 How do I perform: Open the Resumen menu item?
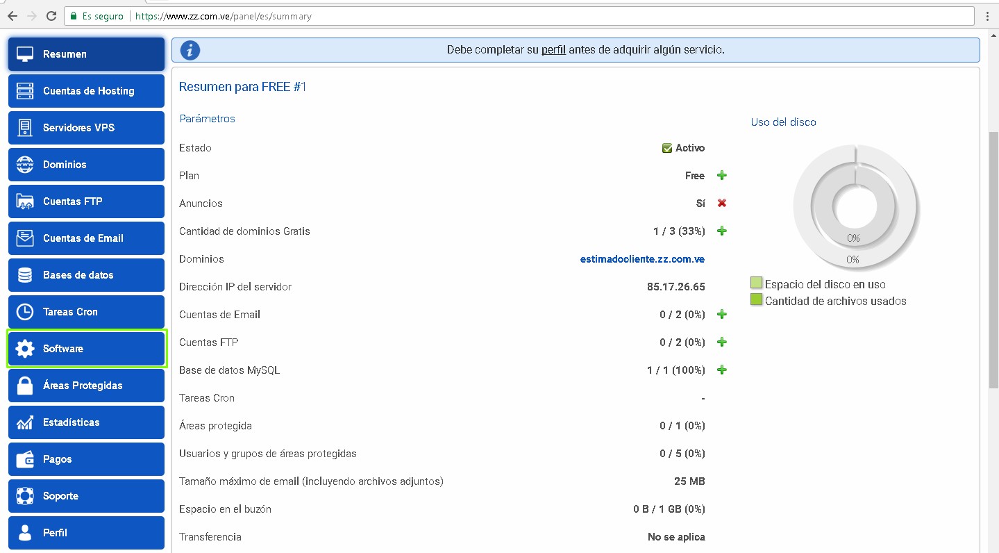86,54
